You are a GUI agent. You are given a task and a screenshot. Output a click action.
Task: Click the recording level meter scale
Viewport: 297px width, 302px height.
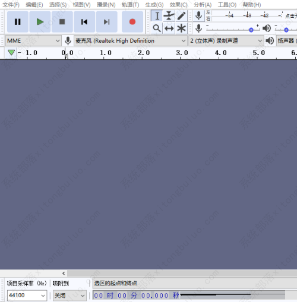click(x=254, y=16)
